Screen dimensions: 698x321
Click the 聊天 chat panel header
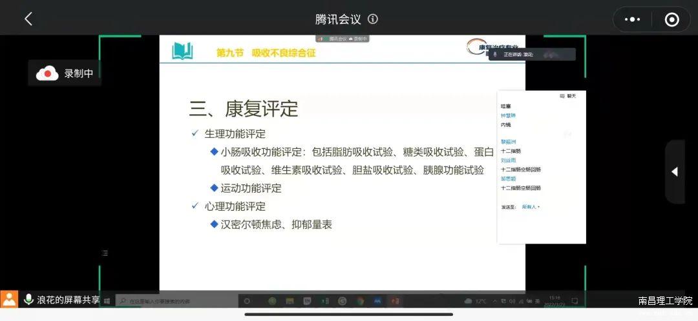tap(568, 96)
